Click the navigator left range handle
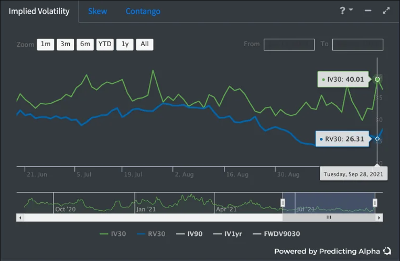The image size is (400, 261). click(283, 203)
